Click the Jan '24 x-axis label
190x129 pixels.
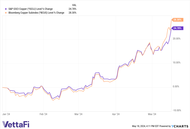point(6,114)
